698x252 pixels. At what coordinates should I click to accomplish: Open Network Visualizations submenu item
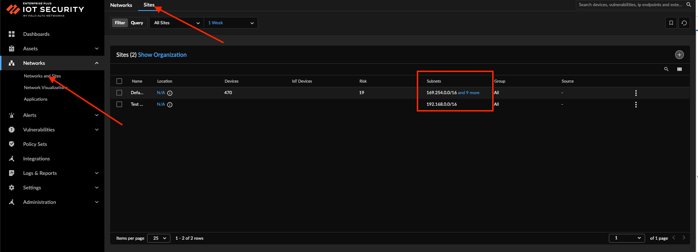point(46,88)
